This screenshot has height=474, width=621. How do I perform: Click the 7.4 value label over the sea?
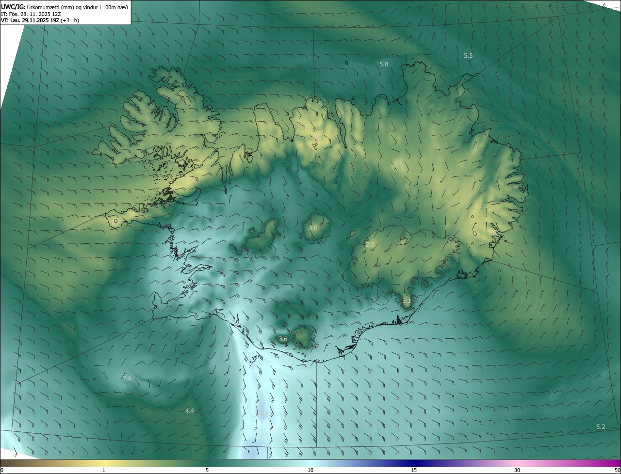pyautogui.click(x=127, y=379)
